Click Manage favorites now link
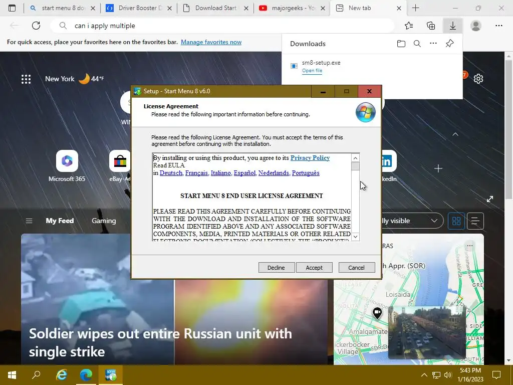 [x=211, y=42]
